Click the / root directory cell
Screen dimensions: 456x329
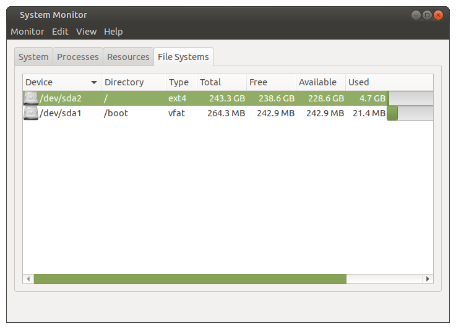tap(106, 98)
